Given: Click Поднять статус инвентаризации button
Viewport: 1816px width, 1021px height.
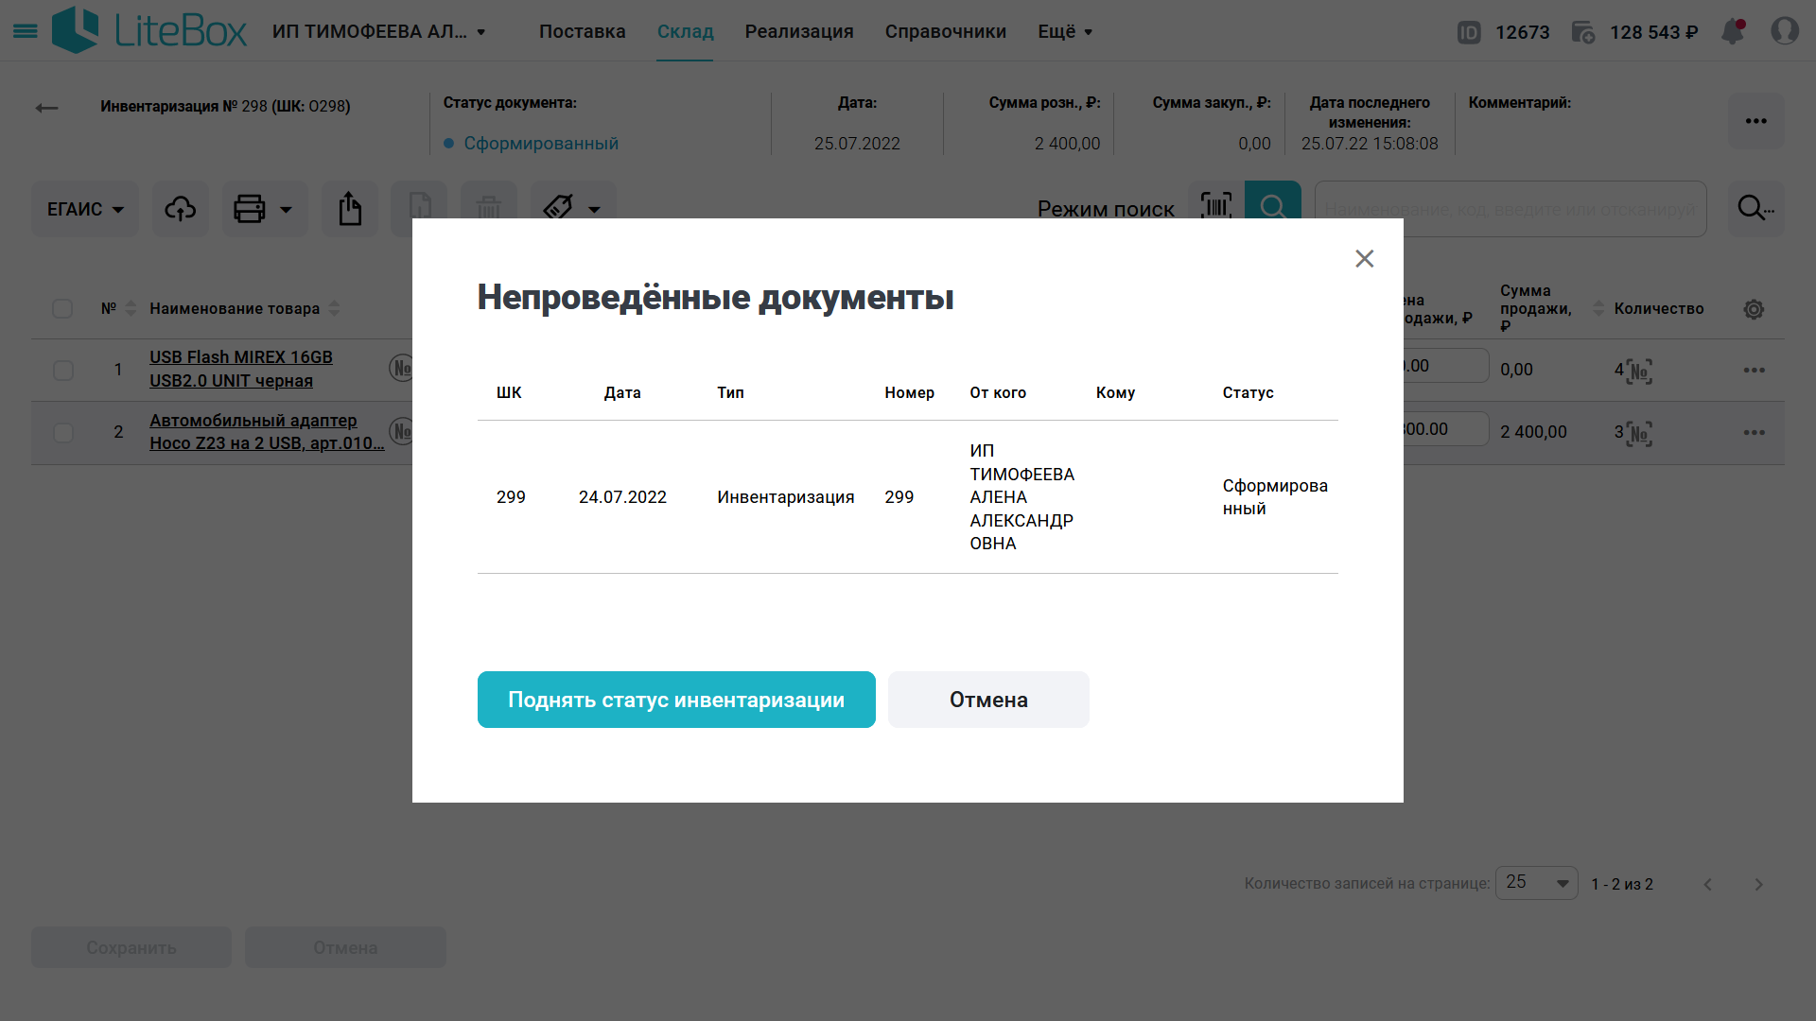Looking at the screenshot, I should coord(675,700).
